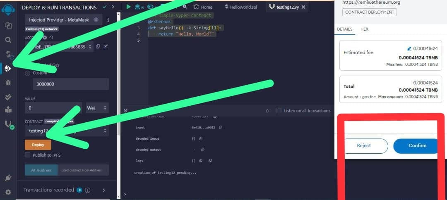Expand the Transactions recorded section
The width and height of the screenshot is (447, 200).
point(103,190)
